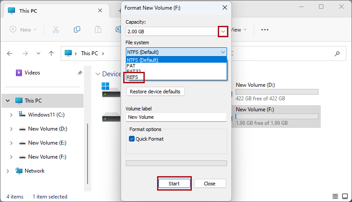Minimize the File Explorer window
This screenshot has width=352, height=202.
[x=301, y=7]
